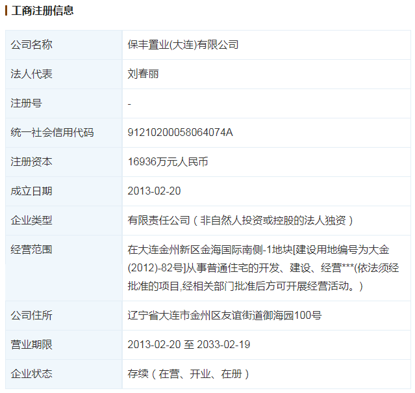
Task: Click the address 辽宁省大连市金州区友谊街道御海园100号
Action: coord(224,316)
